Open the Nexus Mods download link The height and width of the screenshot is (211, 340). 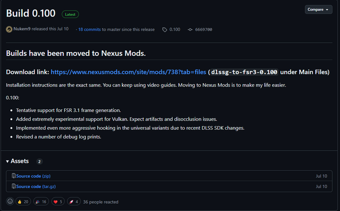pos(128,72)
